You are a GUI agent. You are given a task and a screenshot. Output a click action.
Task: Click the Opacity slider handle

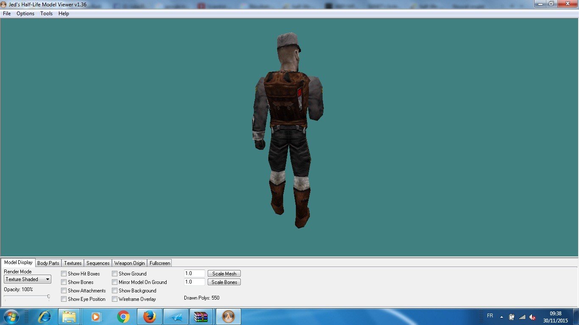(49, 297)
